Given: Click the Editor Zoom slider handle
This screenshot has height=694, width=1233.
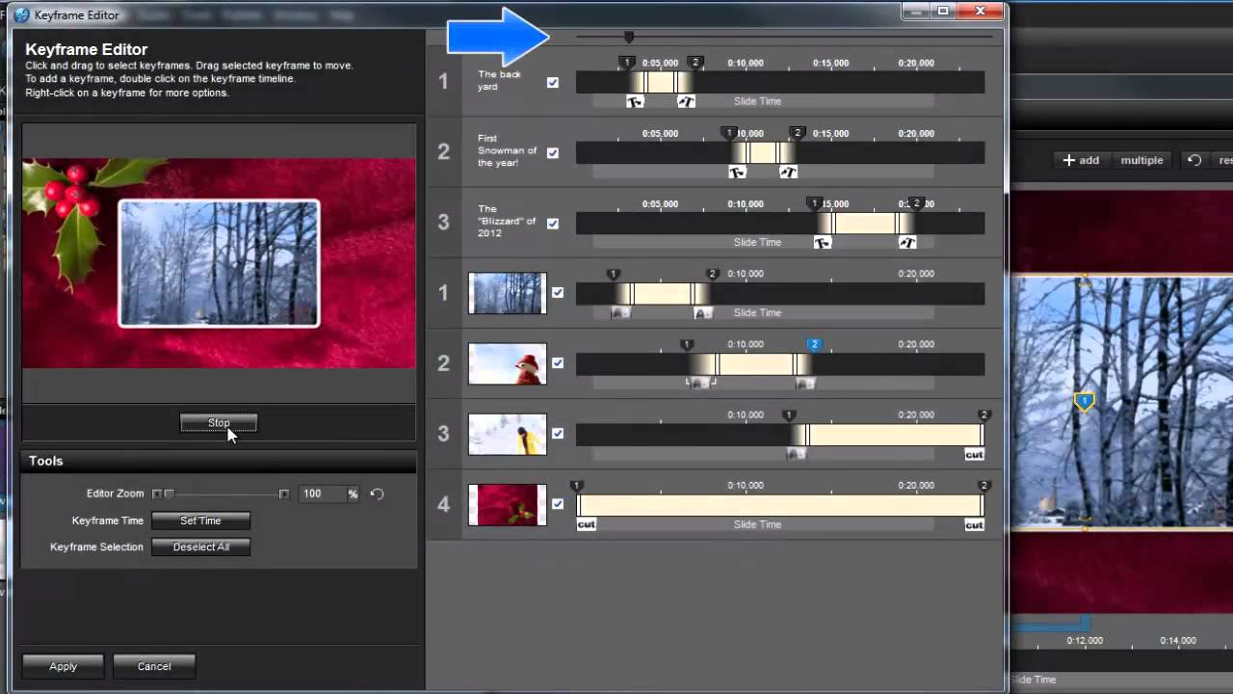Looking at the screenshot, I should pyautogui.click(x=170, y=494).
